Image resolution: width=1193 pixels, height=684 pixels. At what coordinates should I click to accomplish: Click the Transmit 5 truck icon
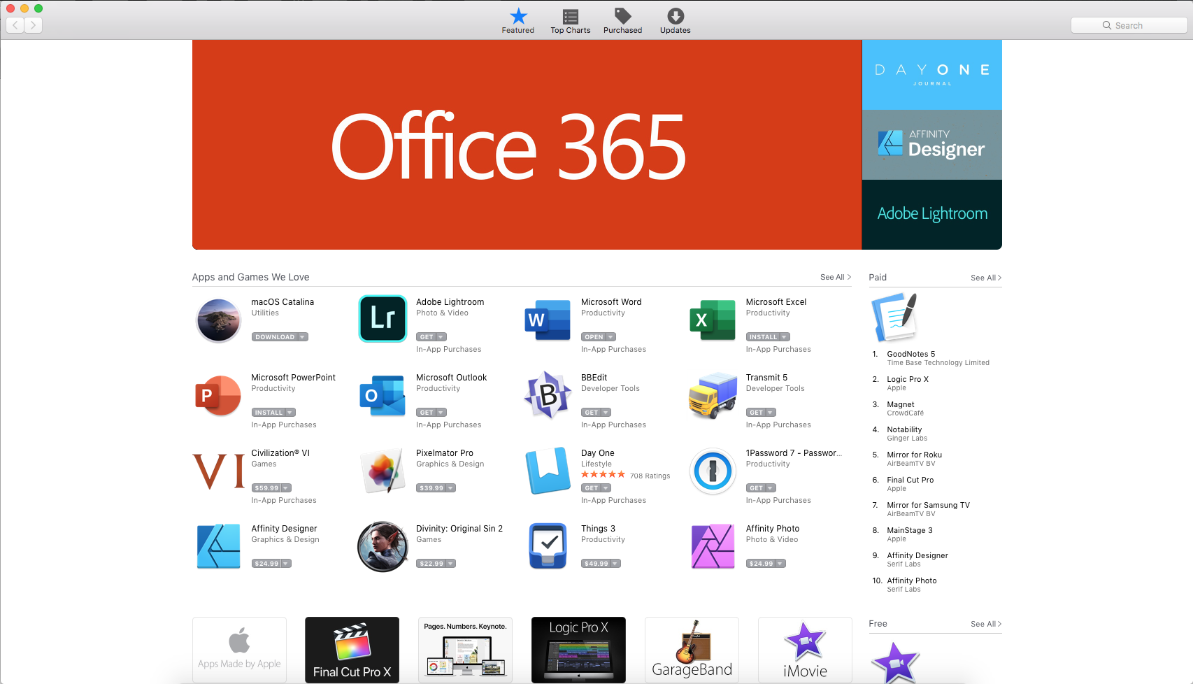click(x=713, y=395)
